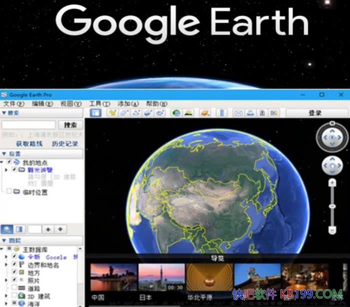Open the 添加(A) menu
This screenshot has height=307, width=350.
tap(128, 104)
